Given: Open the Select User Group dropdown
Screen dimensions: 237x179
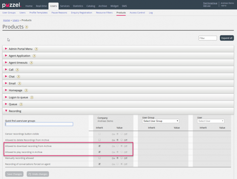Looking at the screenshot, I should [x=160, y=121].
